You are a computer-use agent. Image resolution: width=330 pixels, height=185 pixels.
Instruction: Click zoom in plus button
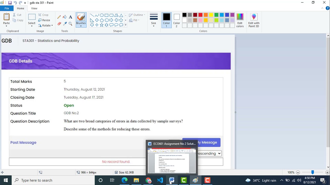pyautogui.click(x=327, y=172)
